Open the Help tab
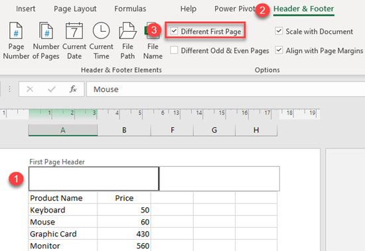 click(x=188, y=9)
